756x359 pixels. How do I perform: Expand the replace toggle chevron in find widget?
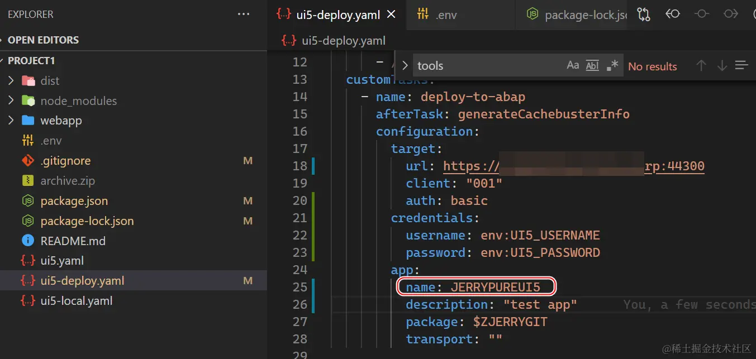coord(405,65)
